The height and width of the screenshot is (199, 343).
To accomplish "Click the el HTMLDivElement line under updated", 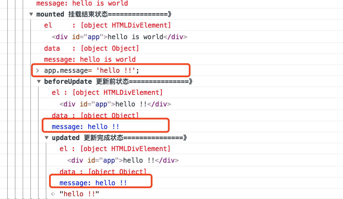I will click(115, 149).
